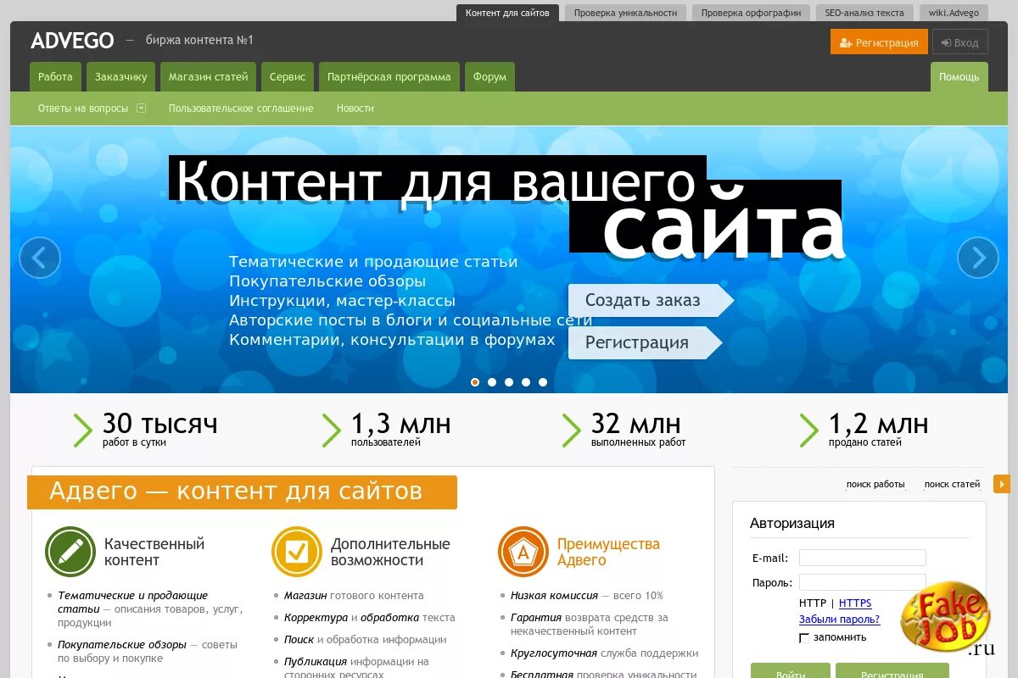This screenshot has height=678, width=1018.
Task: Switch to Проверка уникальности top tab
Action: [625, 13]
